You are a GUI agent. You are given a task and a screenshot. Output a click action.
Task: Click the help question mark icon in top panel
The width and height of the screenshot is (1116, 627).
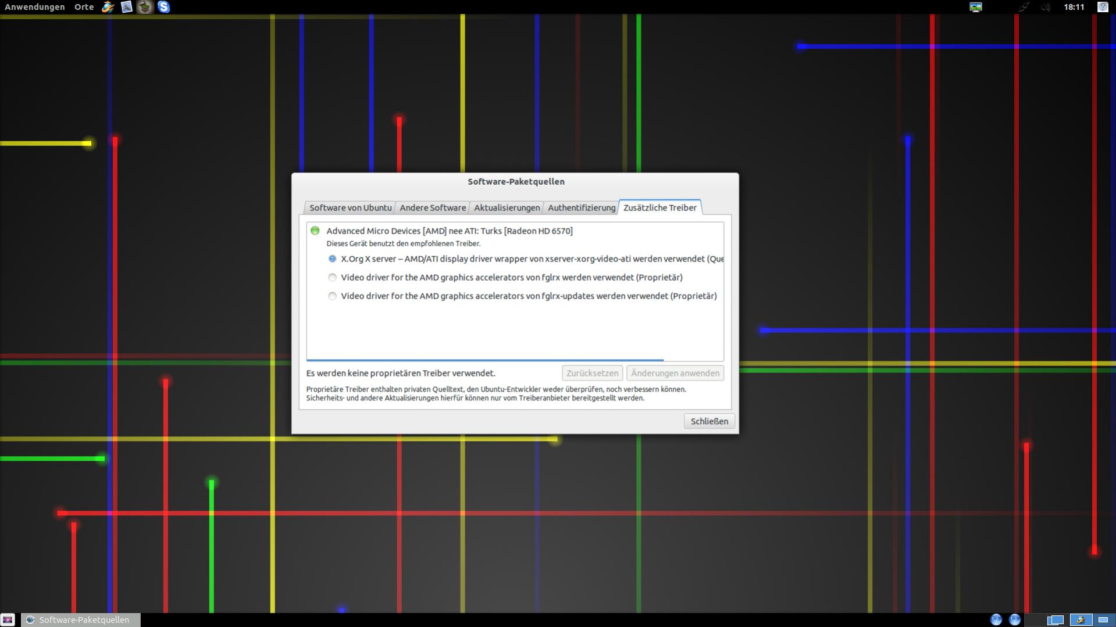click(1102, 7)
